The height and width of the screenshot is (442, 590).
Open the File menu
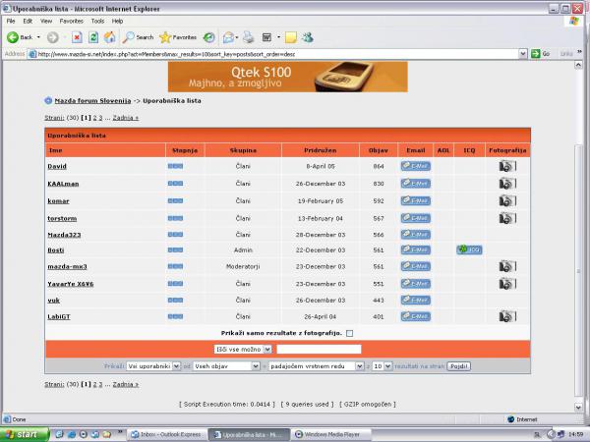11,21
